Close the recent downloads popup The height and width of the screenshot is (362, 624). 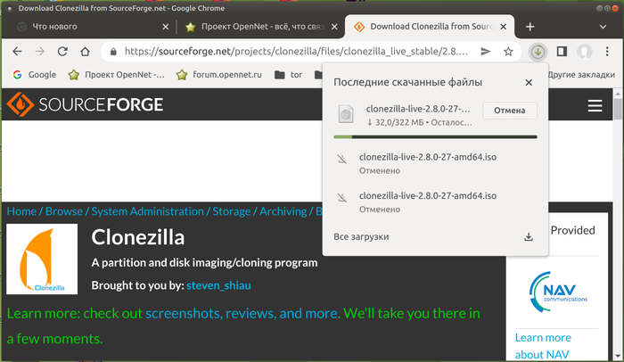point(529,82)
